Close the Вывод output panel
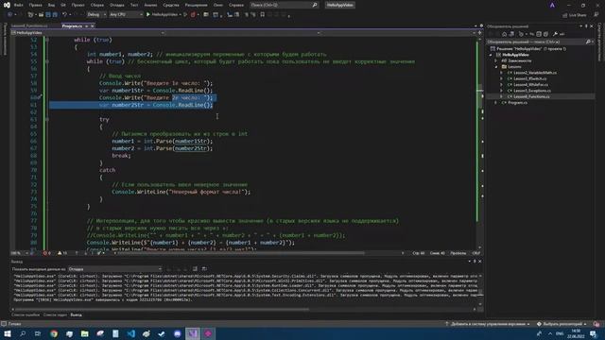605x340 pixels. coord(479,262)
